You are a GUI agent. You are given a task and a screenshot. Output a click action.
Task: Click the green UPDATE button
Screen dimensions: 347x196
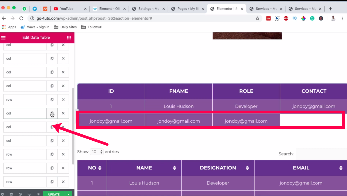(x=54, y=194)
